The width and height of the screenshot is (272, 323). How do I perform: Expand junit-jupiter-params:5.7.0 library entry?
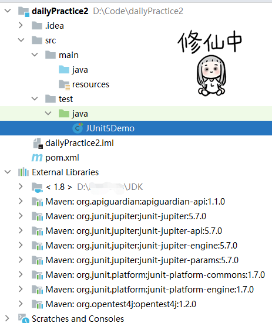coord(21,260)
